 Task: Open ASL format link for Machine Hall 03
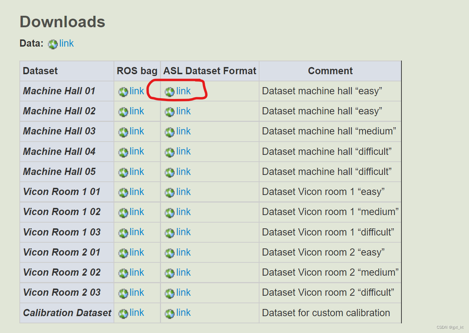tap(183, 131)
